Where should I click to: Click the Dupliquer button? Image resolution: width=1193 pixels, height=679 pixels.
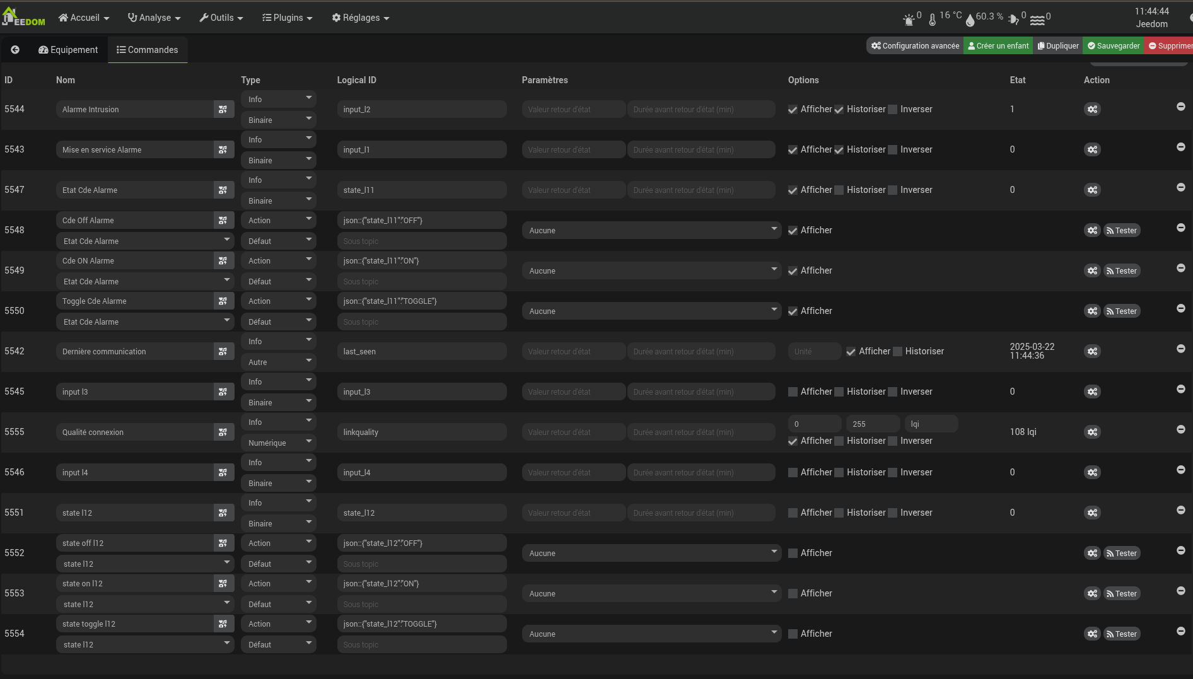pyautogui.click(x=1058, y=45)
